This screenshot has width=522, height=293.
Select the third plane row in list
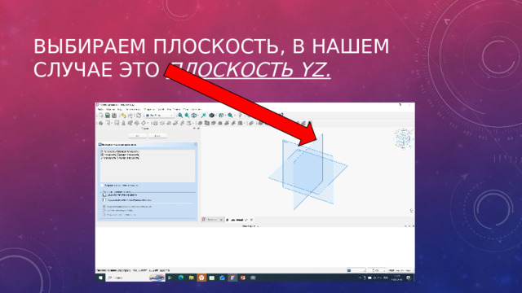pos(120,158)
